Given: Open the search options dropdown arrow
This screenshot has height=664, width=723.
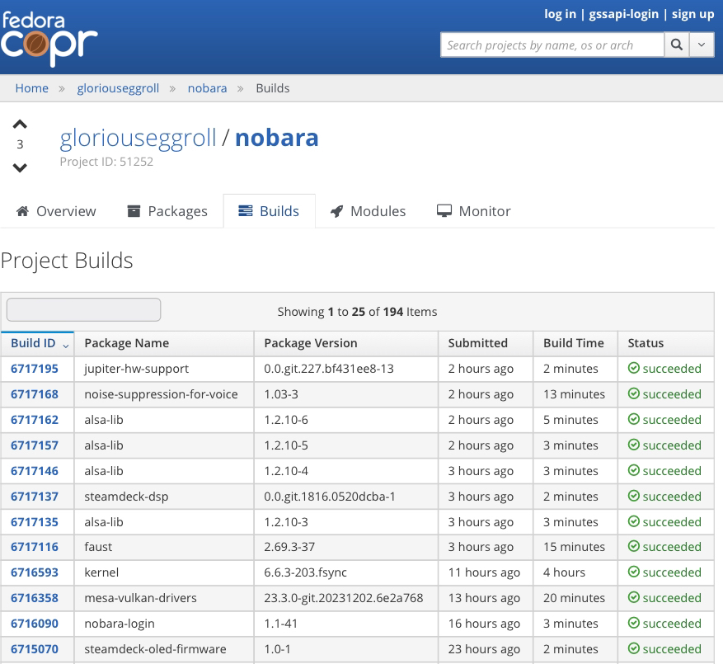Looking at the screenshot, I should coord(702,45).
